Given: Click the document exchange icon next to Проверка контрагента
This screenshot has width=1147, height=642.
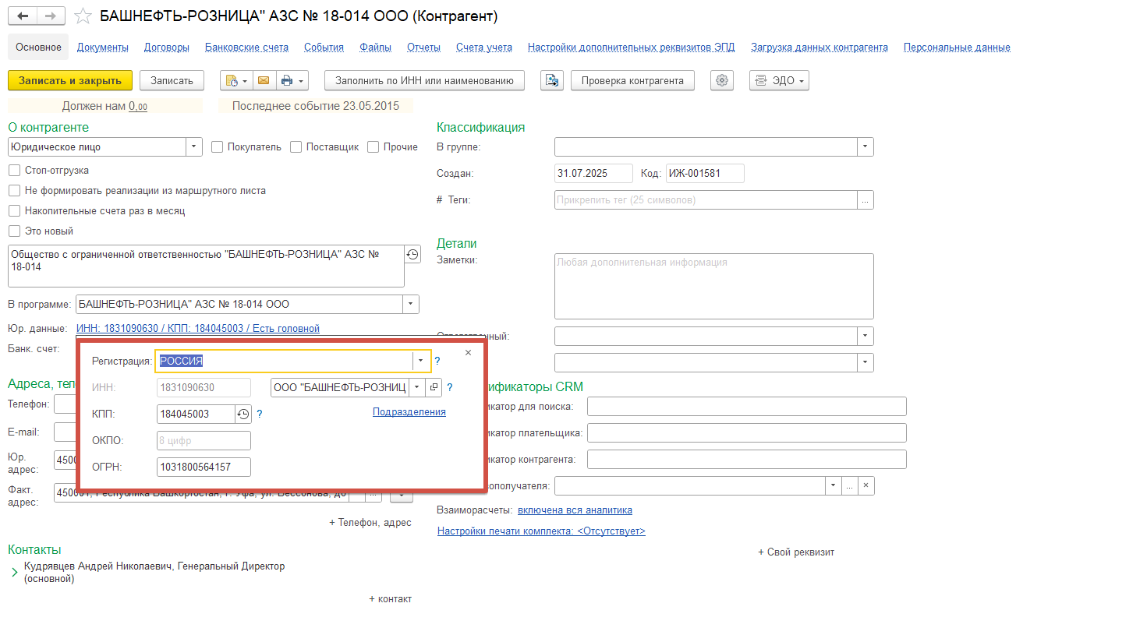Looking at the screenshot, I should [552, 80].
